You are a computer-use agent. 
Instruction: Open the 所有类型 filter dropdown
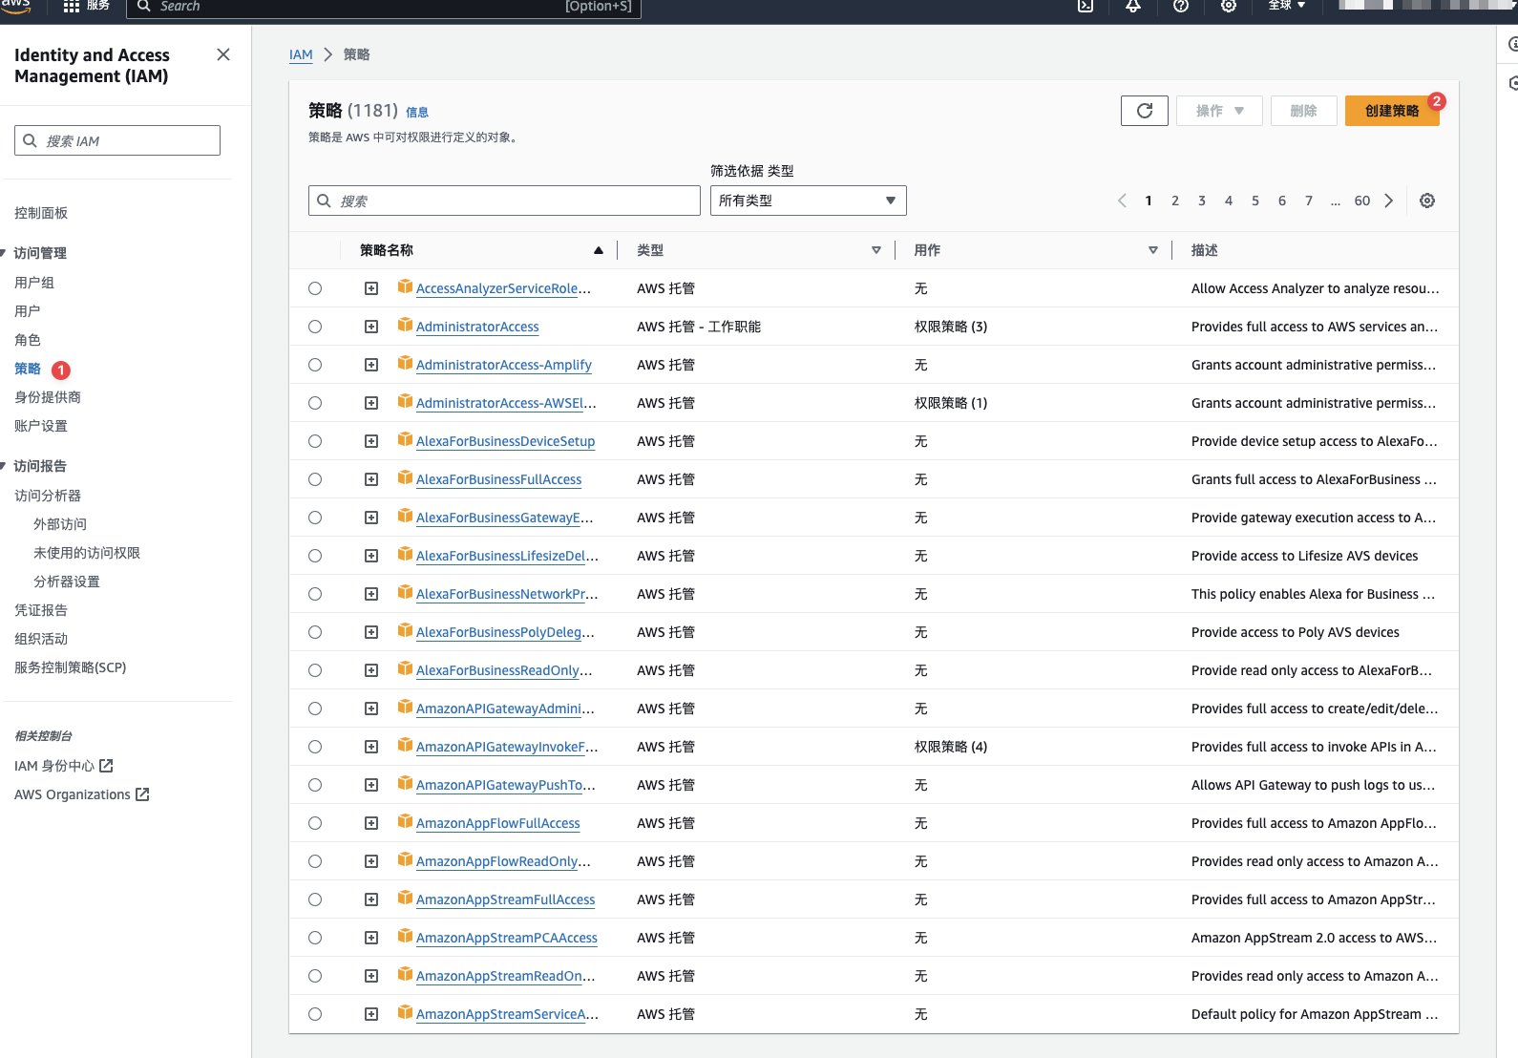[808, 201]
